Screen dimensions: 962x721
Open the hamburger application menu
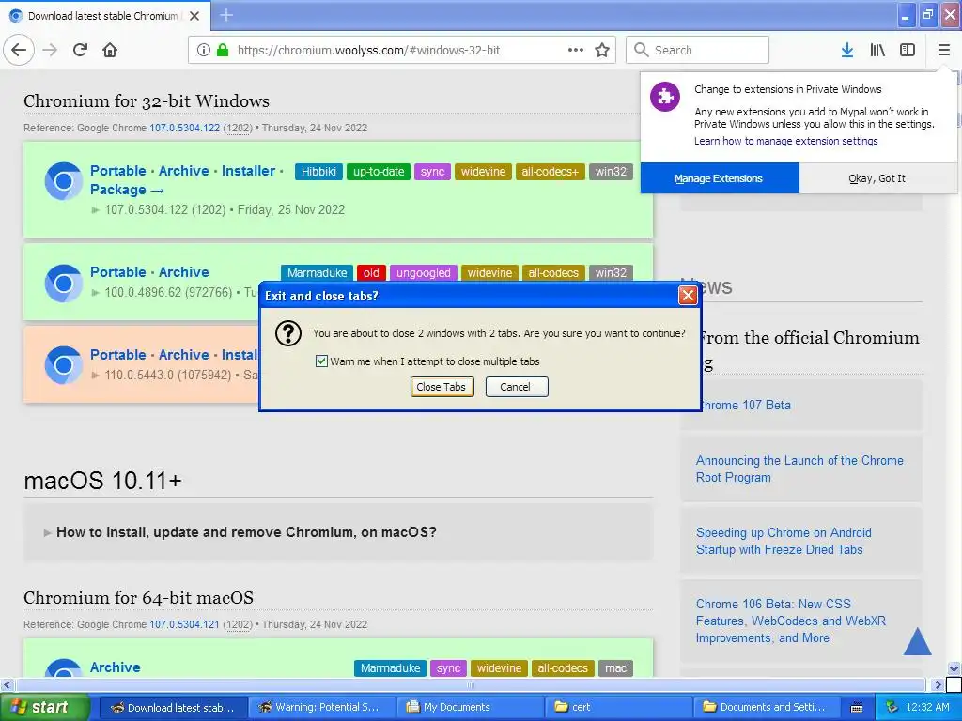pyautogui.click(x=943, y=50)
